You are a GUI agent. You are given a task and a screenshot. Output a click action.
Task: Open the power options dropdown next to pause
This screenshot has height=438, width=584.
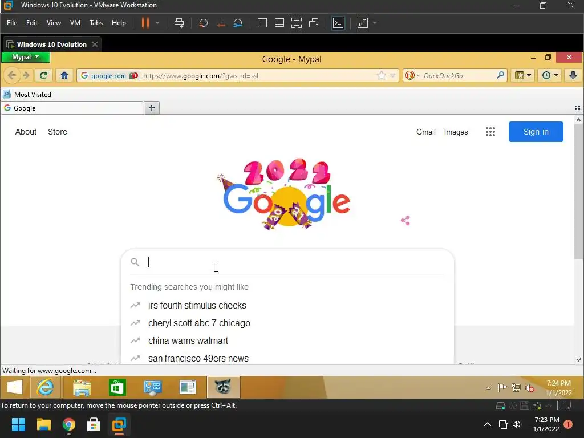[157, 23]
